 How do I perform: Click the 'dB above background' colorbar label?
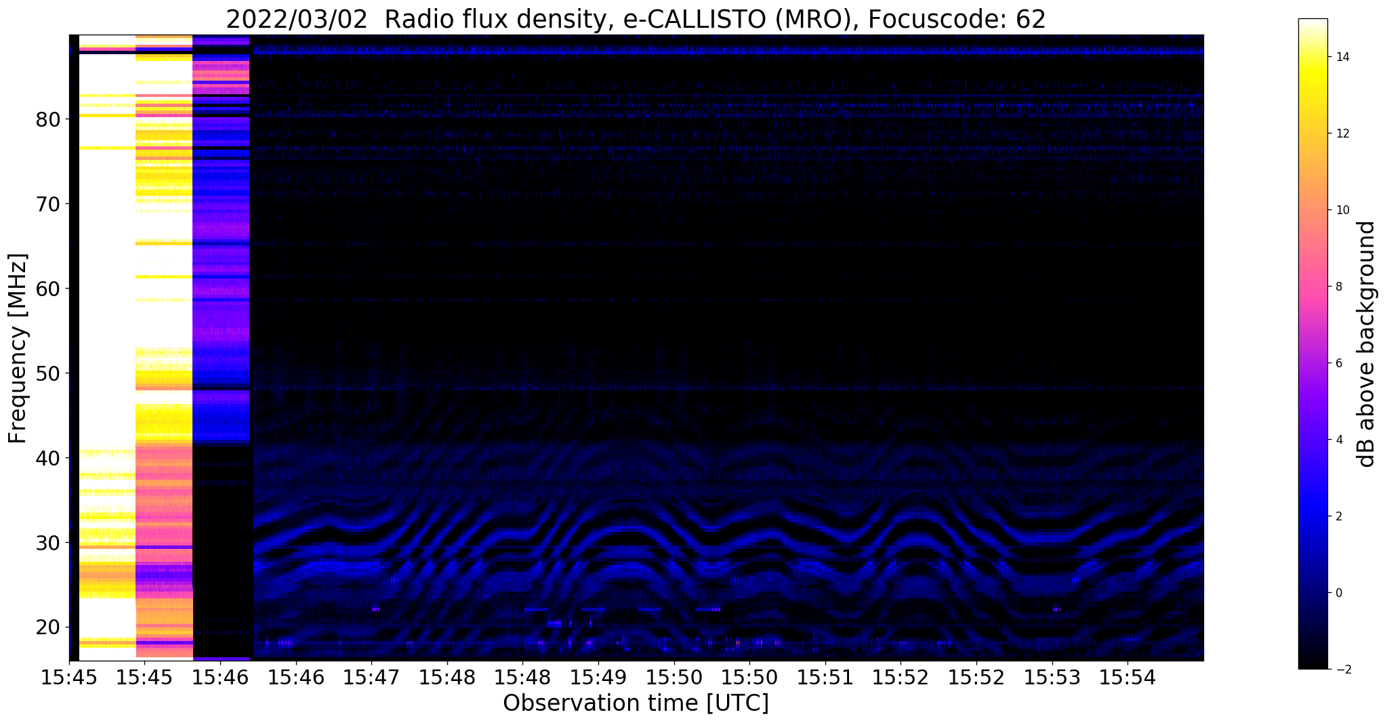point(1367,344)
